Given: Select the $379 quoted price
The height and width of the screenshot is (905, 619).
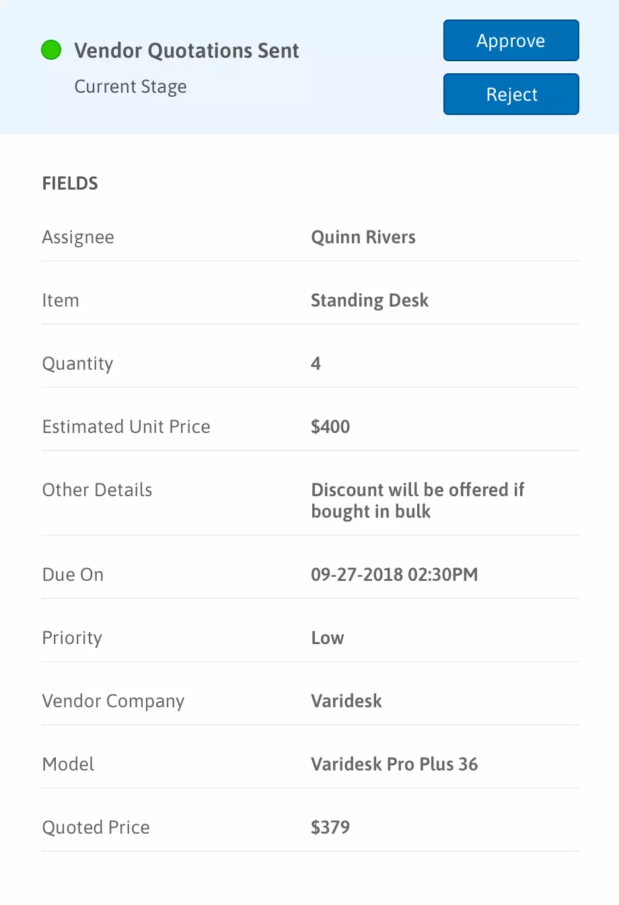Looking at the screenshot, I should point(330,828).
